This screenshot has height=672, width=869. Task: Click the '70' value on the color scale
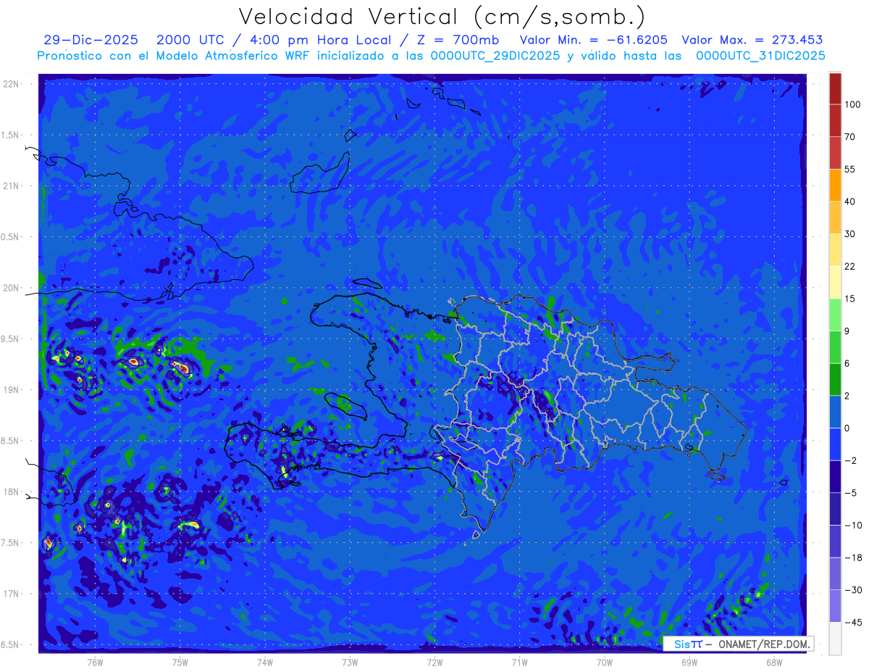pos(850,137)
